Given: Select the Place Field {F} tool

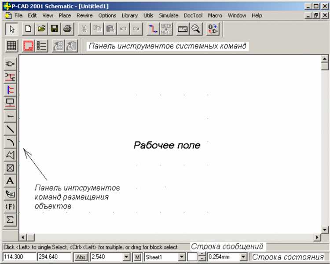Looking at the screenshot, I should (x=10, y=207).
